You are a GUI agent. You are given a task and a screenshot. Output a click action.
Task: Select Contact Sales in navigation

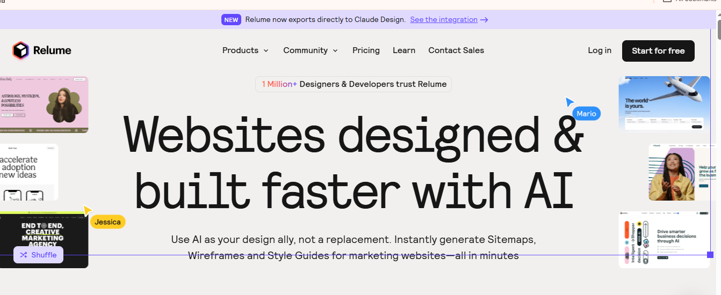point(456,50)
